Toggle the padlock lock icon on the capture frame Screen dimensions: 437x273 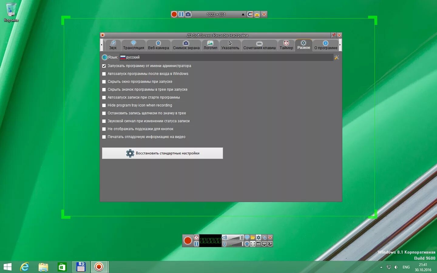tap(257, 14)
